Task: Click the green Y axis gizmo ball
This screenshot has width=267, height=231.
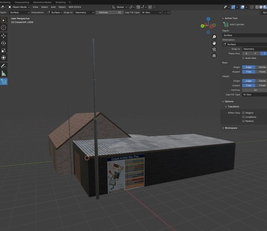Action: pos(202,26)
